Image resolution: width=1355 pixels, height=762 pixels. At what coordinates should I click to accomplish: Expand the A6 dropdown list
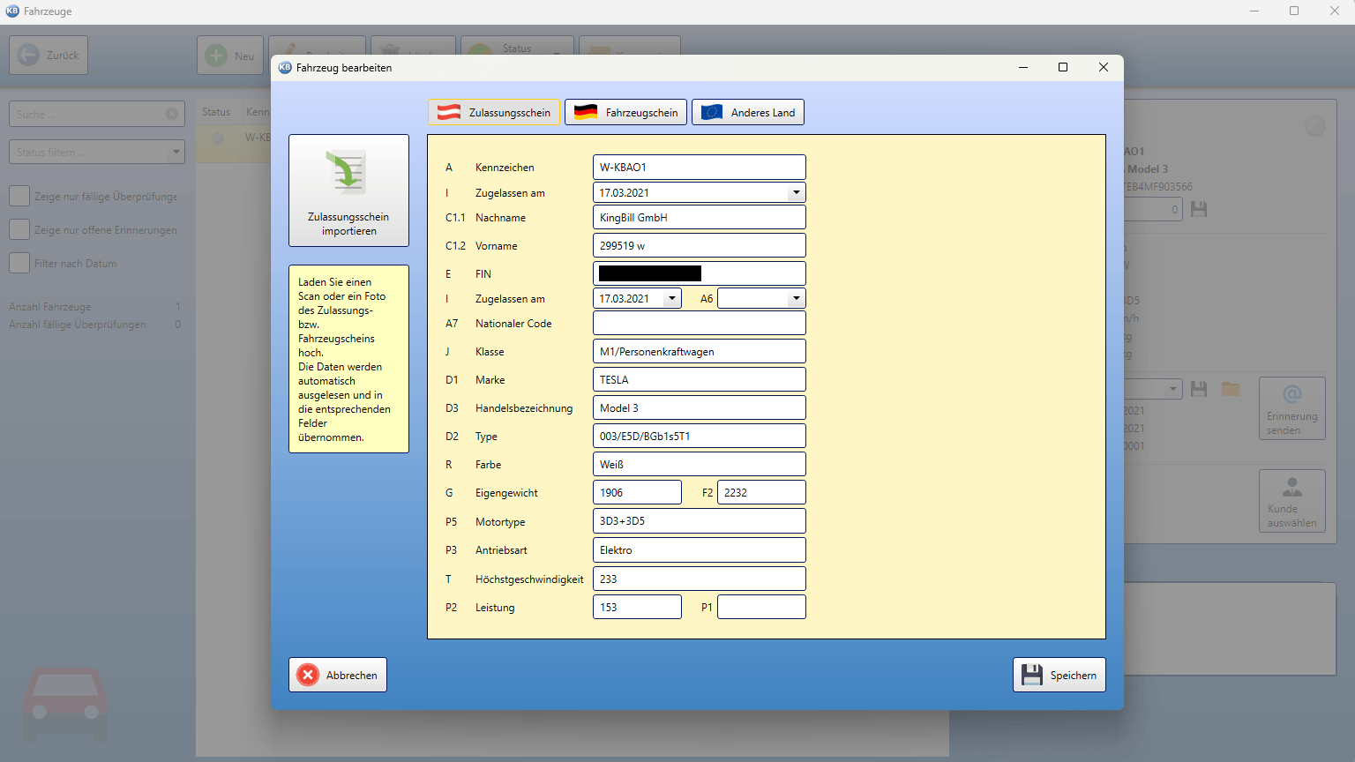[797, 298]
